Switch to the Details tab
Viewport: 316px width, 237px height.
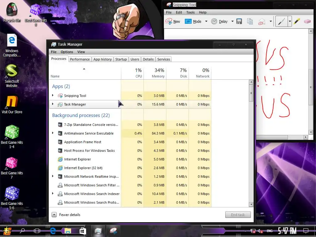coord(148,59)
